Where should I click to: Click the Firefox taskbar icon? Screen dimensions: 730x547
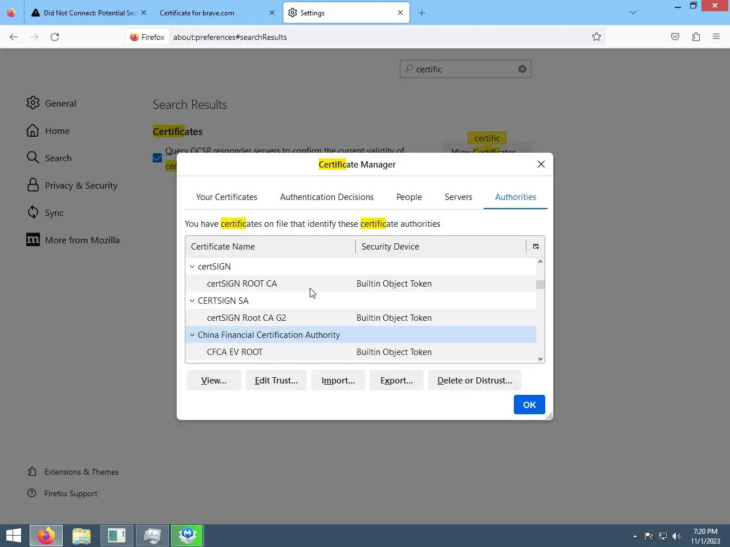[46, 536]
